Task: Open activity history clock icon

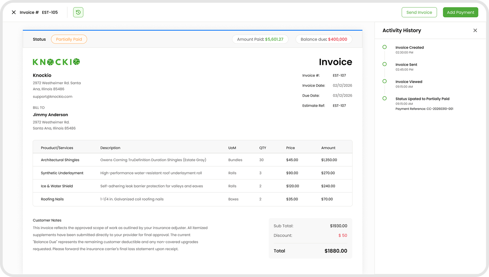Action: click(78, 12)
